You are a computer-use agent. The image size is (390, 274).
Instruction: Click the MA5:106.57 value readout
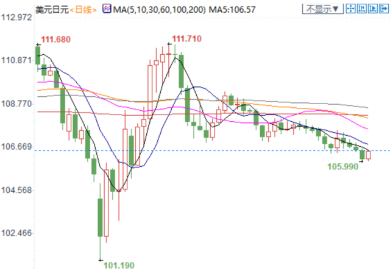232,10
